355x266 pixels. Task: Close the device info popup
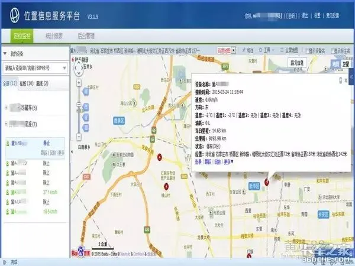(x=346, y=80)
